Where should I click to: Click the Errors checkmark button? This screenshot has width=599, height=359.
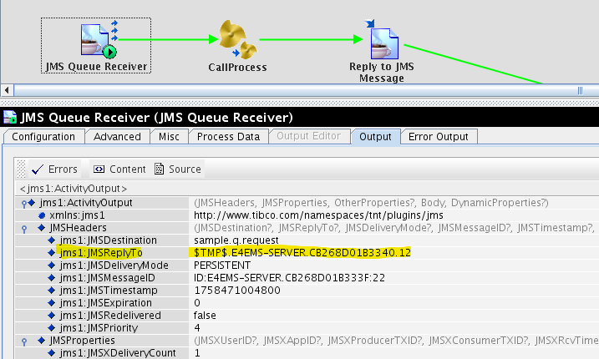click(53, 169)
